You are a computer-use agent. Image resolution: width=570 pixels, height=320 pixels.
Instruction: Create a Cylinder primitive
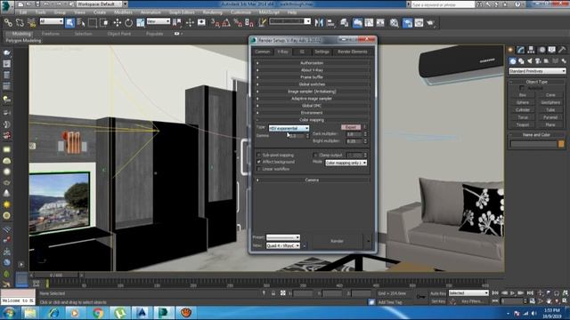(523, 110)
